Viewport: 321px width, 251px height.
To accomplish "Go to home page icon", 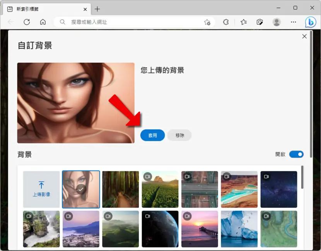I will [43, 22].
